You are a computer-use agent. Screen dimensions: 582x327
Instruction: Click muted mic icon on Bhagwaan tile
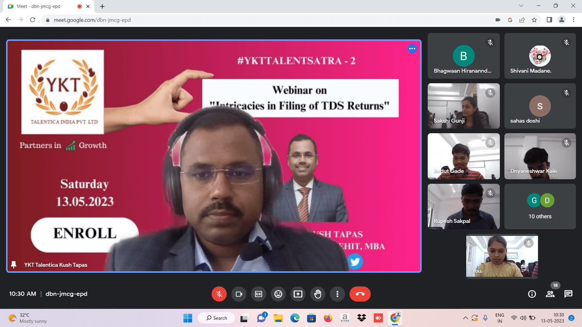tap(490, 43)
